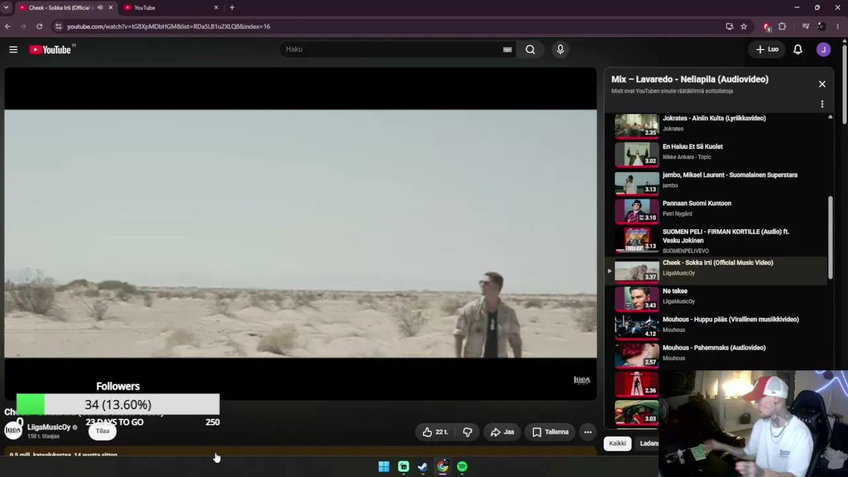The width and height of the screenshot is (848, 477).
Task: Open the notifications bell
Action: tap(798, 49)
